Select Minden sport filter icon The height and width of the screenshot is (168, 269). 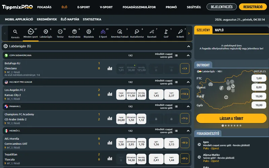[x=31, y=32]
